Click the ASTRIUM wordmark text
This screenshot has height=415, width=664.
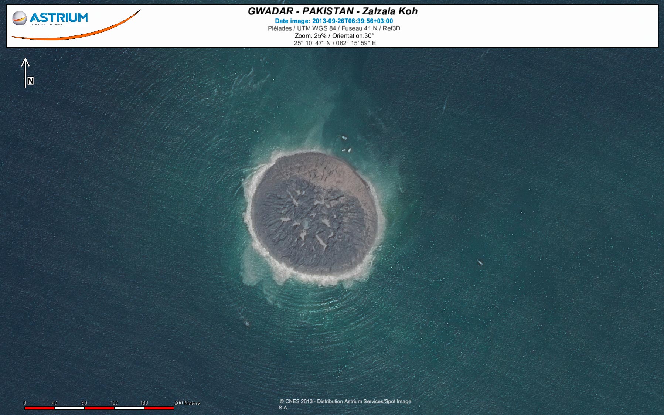coord(59,17)
